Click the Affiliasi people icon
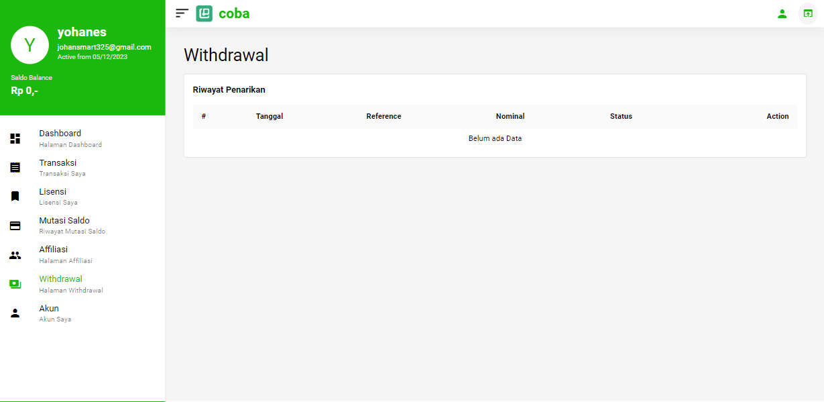 (x=15, y=255)
